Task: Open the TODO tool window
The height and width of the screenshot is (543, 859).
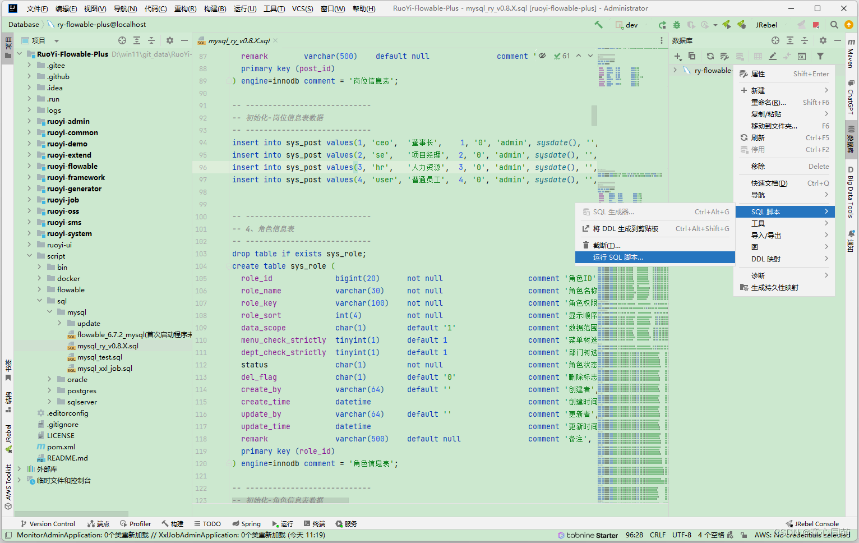Action: (x=207, y=524)
